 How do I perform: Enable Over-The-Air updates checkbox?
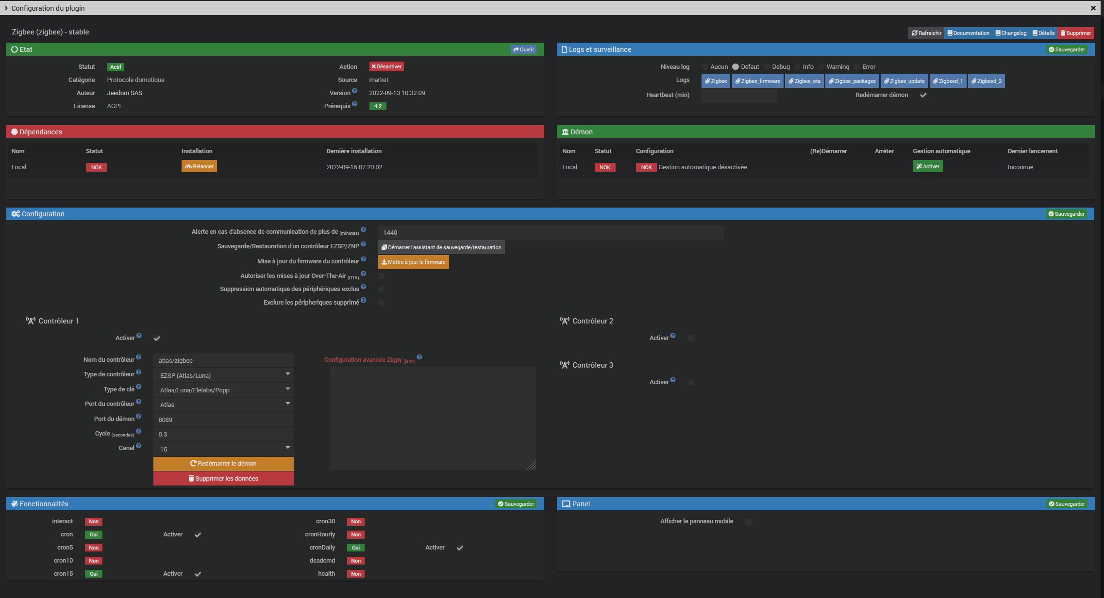[382, 276]
